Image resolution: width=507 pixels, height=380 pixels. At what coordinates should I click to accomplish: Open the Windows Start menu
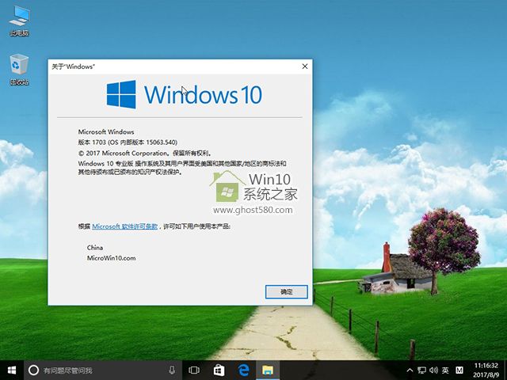[x=12, y=370]
